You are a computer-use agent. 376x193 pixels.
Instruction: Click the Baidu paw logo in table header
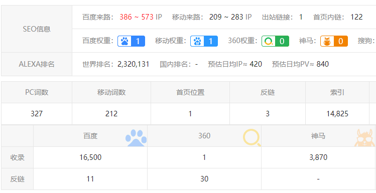point(136,138)
